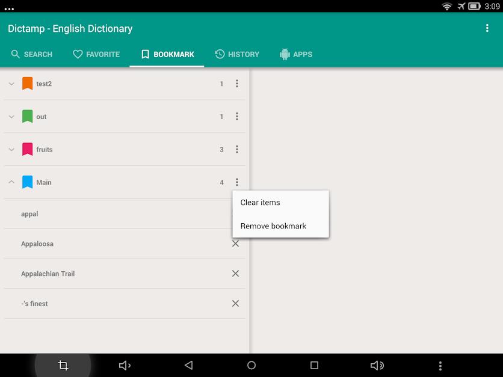Switch to the Search tab
503x377 pixels.
[32, 54]
